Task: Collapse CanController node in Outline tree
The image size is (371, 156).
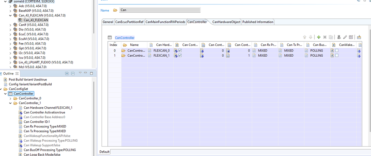Action: point(6,94)
